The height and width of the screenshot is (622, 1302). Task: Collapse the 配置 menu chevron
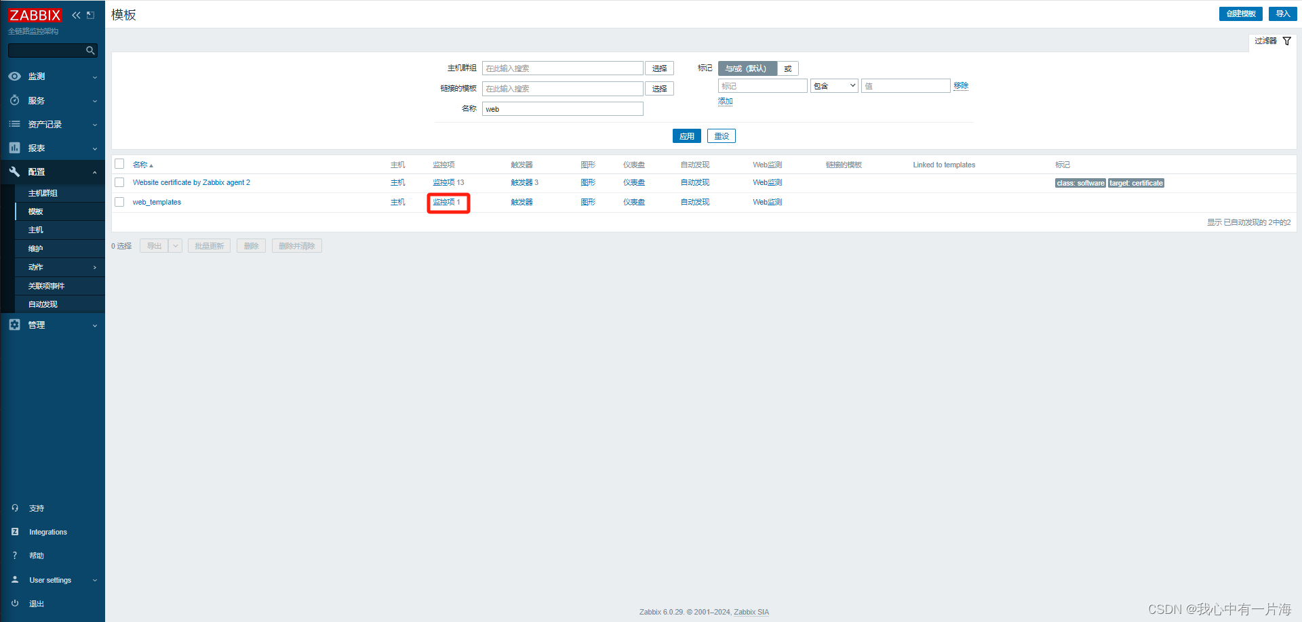tap(94, 172)
